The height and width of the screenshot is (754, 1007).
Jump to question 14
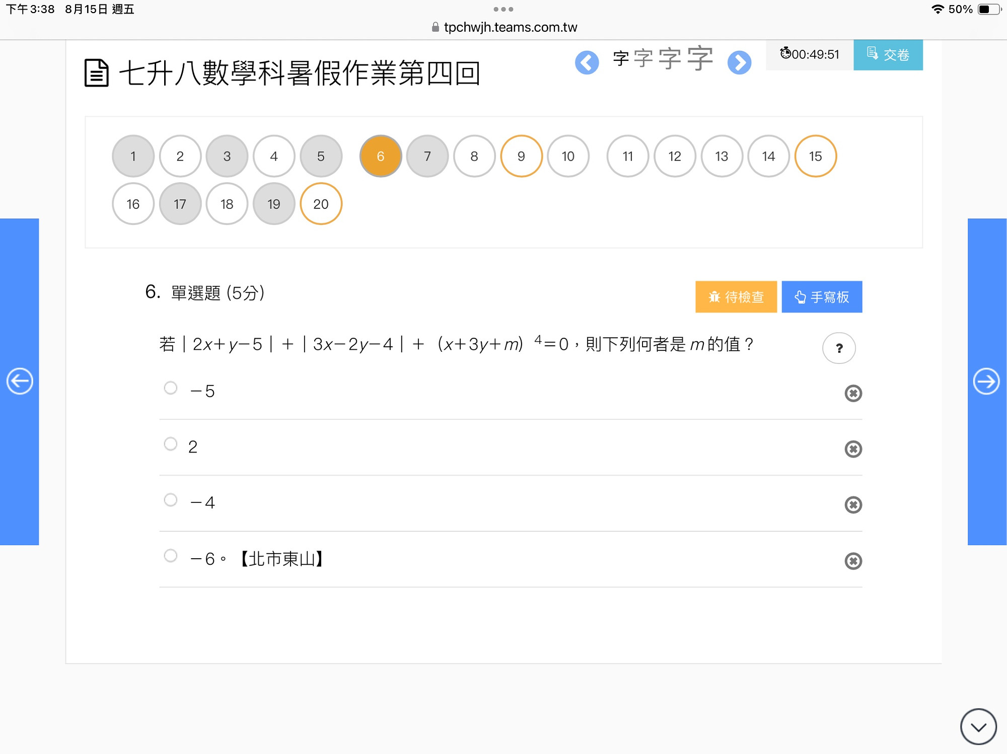click(x=768, y=156)
